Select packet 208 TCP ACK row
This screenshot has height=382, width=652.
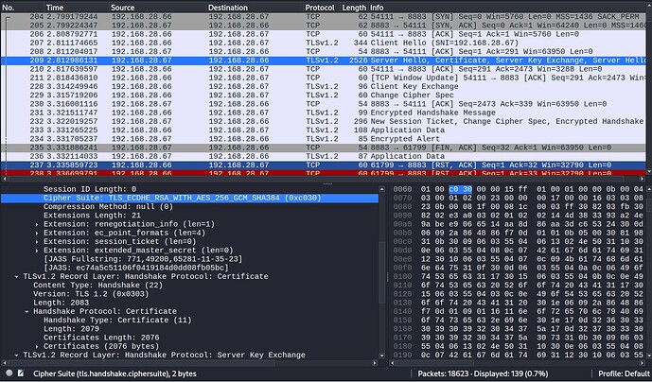coord(324,52)
